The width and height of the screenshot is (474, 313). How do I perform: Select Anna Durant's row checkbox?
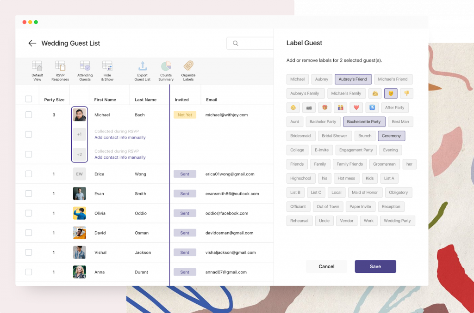tap(29, 272)
